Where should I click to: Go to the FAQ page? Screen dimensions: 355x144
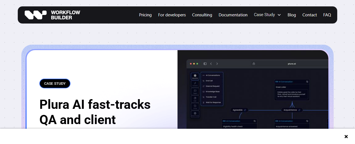click(327, 15)
